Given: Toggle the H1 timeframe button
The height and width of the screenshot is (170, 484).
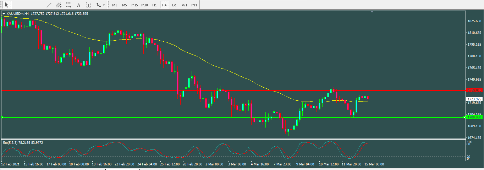Looking at the screenshot, I should coord(154,5).
